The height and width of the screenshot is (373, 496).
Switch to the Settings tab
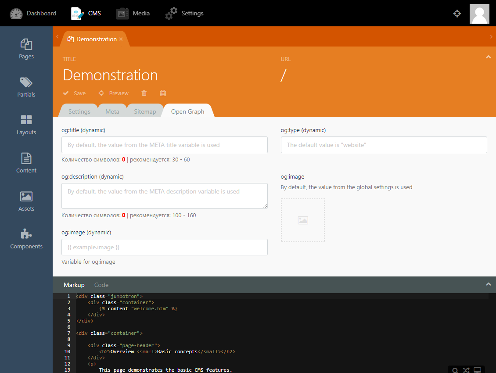click(x=79, y=111)
